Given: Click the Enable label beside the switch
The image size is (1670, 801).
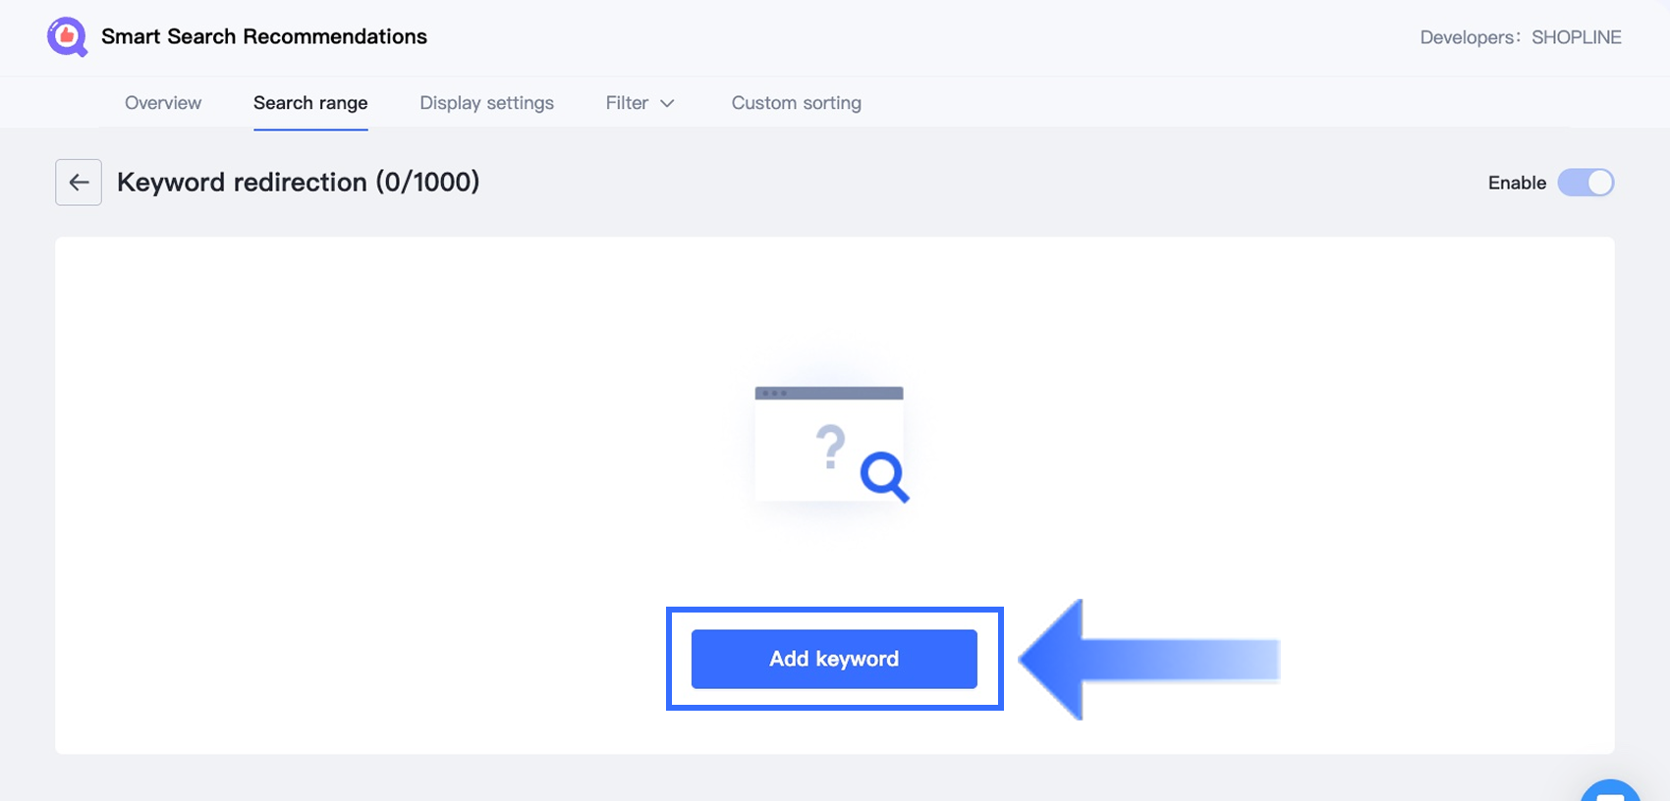Looking at the screenshot, I should point(1517,183).
